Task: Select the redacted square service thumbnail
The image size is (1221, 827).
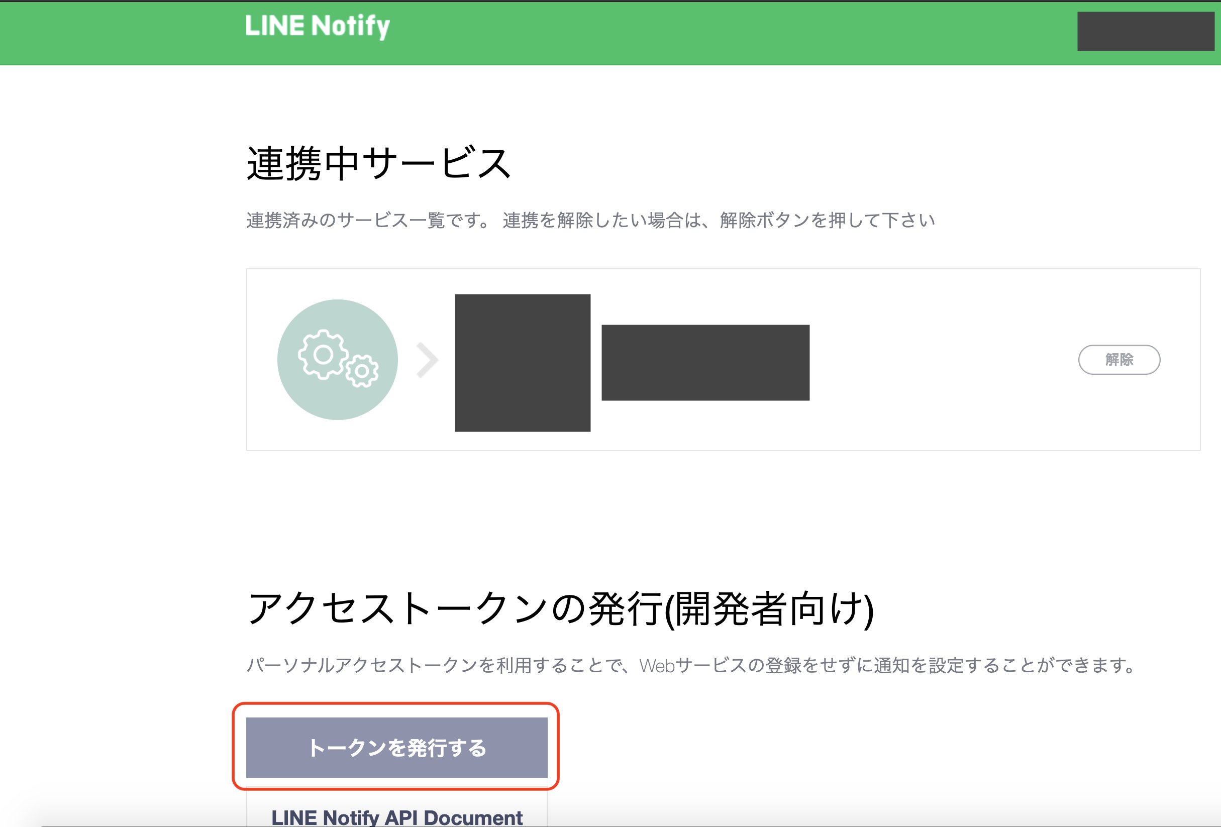Action: point(522,363)
